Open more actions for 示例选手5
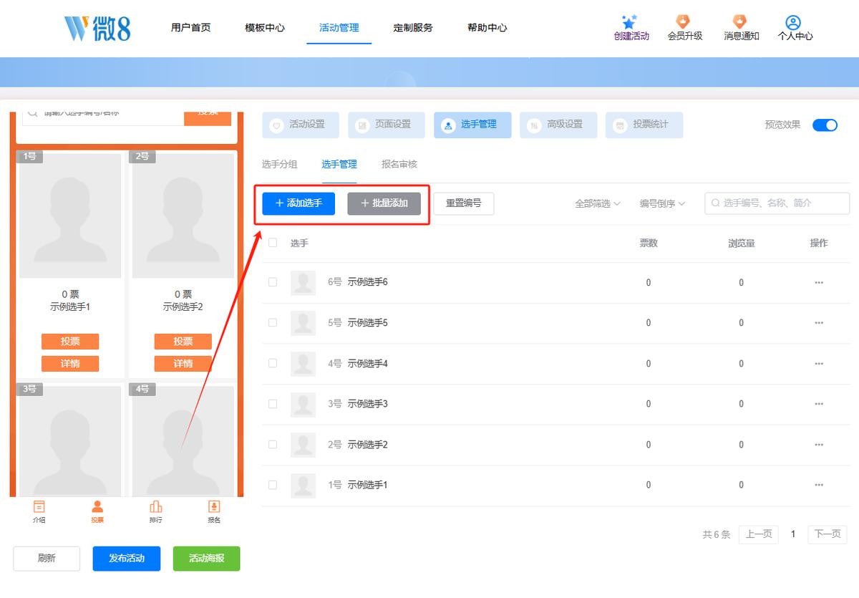This screenshot has height=598, width=859. pyautogui.click(x=819, y=323)
